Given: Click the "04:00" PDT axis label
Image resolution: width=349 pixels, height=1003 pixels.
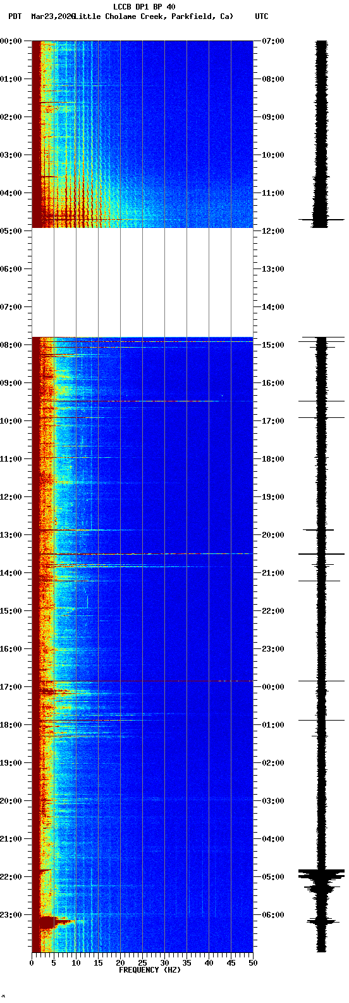Looking at the screenshot, I should [x=11, y=193].
